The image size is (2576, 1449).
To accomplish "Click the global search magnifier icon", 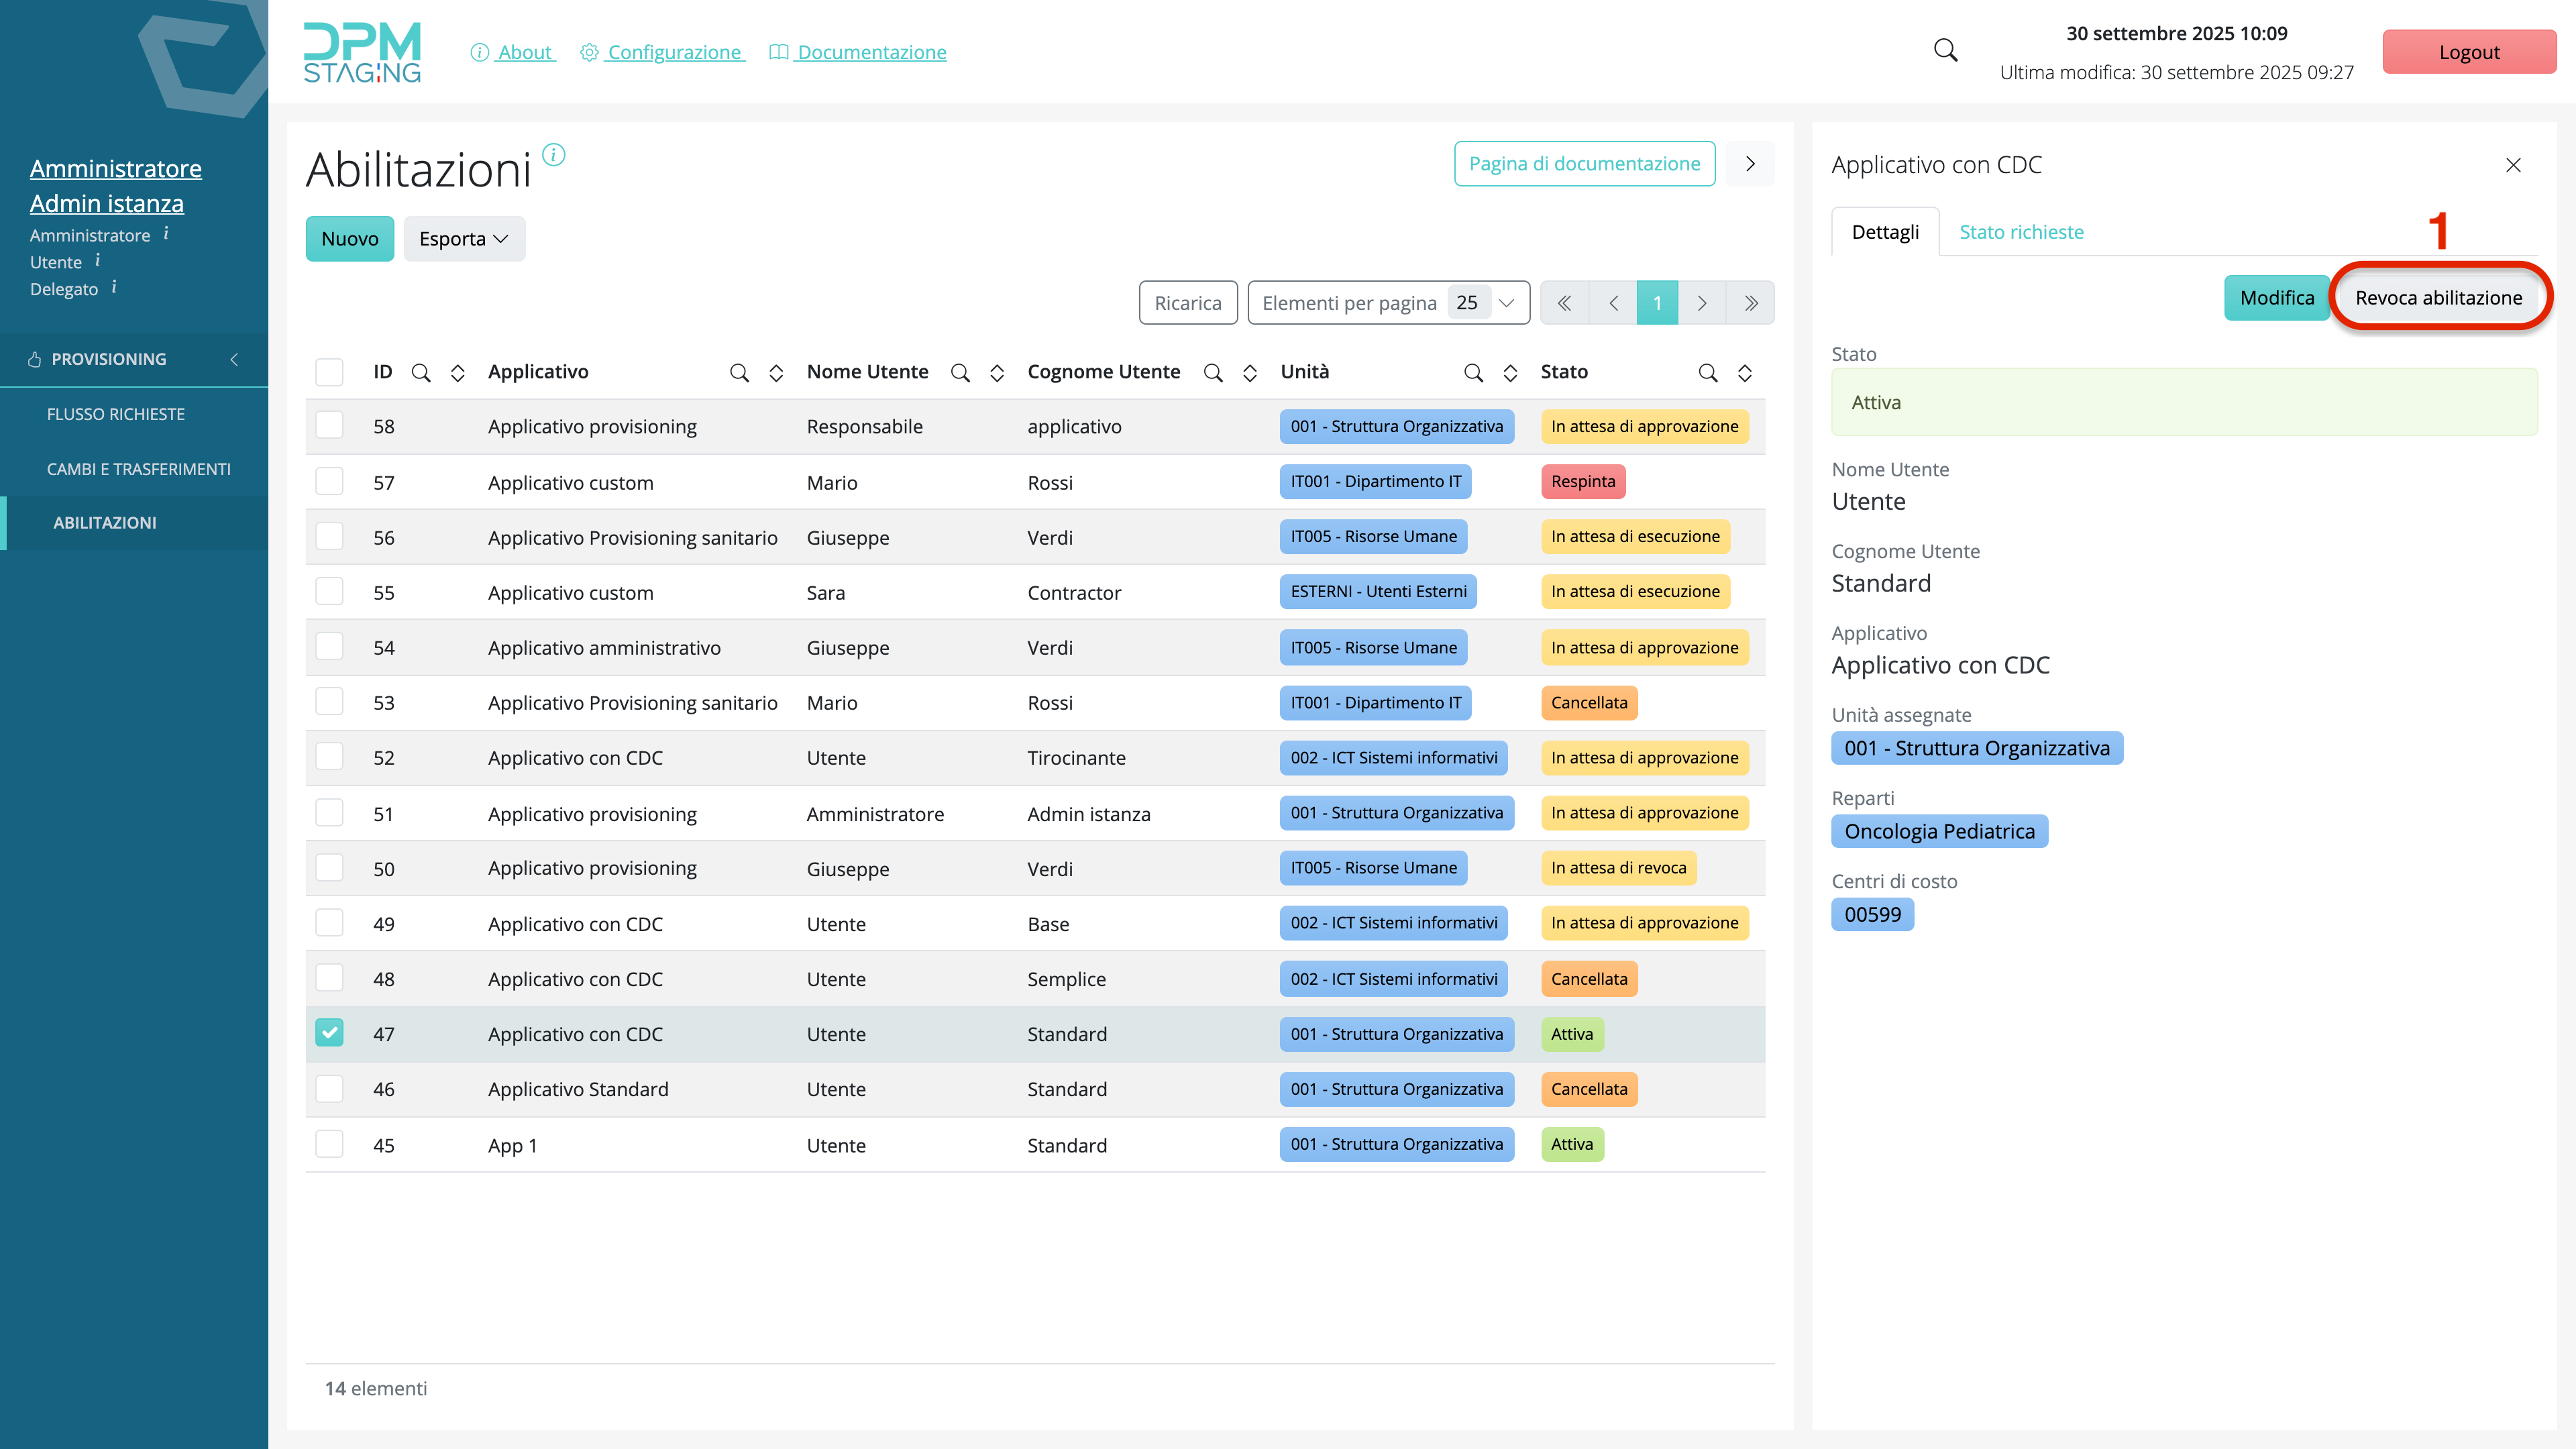I will pyautogui.click(x=1945, y=50).
